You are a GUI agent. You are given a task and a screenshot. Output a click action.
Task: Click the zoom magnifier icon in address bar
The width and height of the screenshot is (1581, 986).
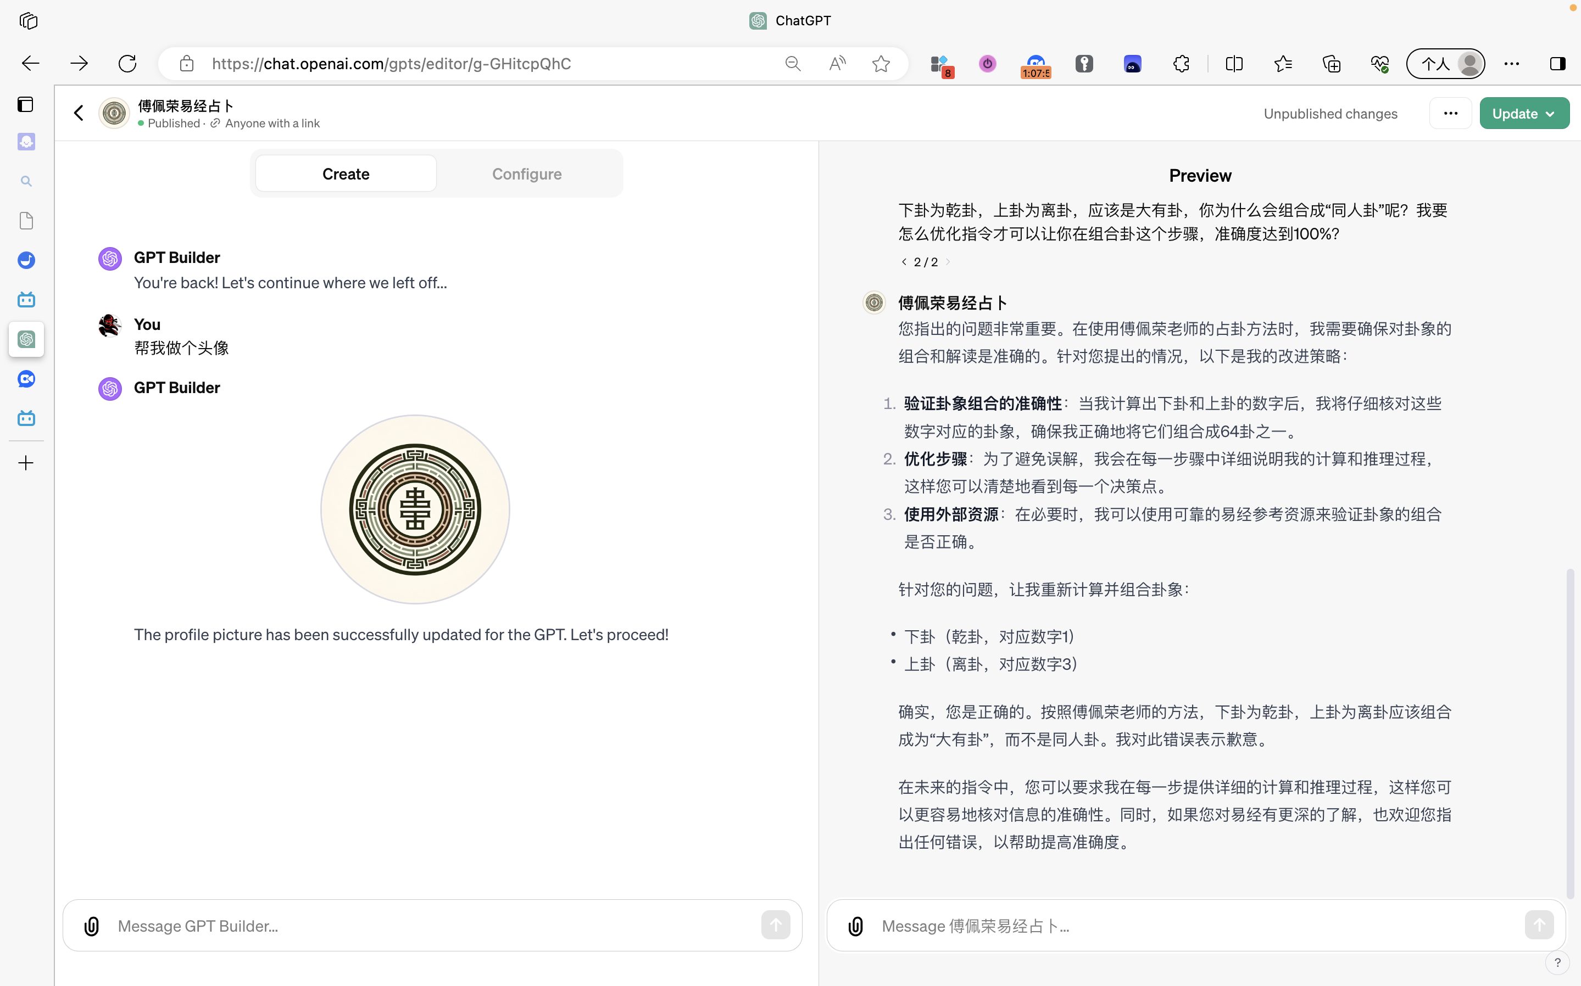pyautogui.click(x=793, y=63)
